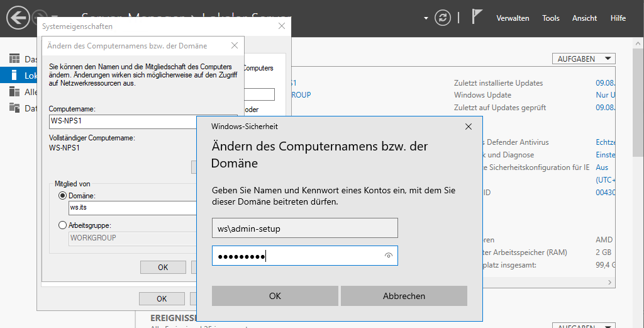Click OK in Systemeigenschaften dialog
The image size is (644, 328).
pyautogui.click(x=162, y=299)
